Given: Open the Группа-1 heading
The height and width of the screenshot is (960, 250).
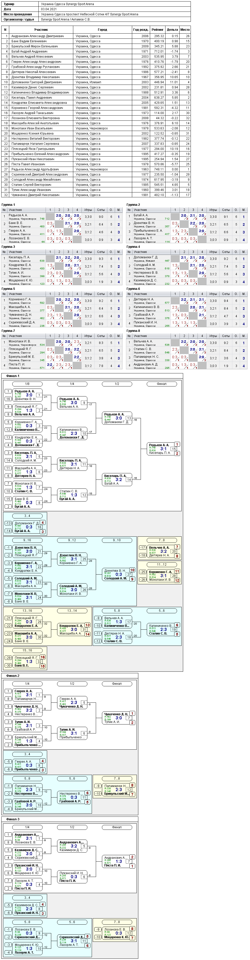Looking at the screenshot, I should point(8,205).
